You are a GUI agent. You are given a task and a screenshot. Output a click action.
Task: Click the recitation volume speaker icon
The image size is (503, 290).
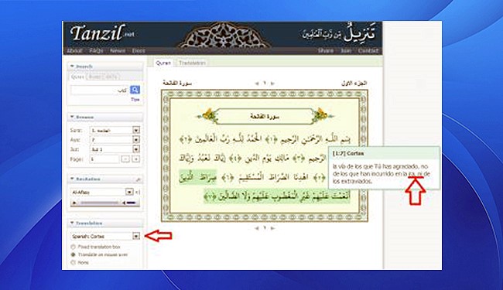pos(124,203)
